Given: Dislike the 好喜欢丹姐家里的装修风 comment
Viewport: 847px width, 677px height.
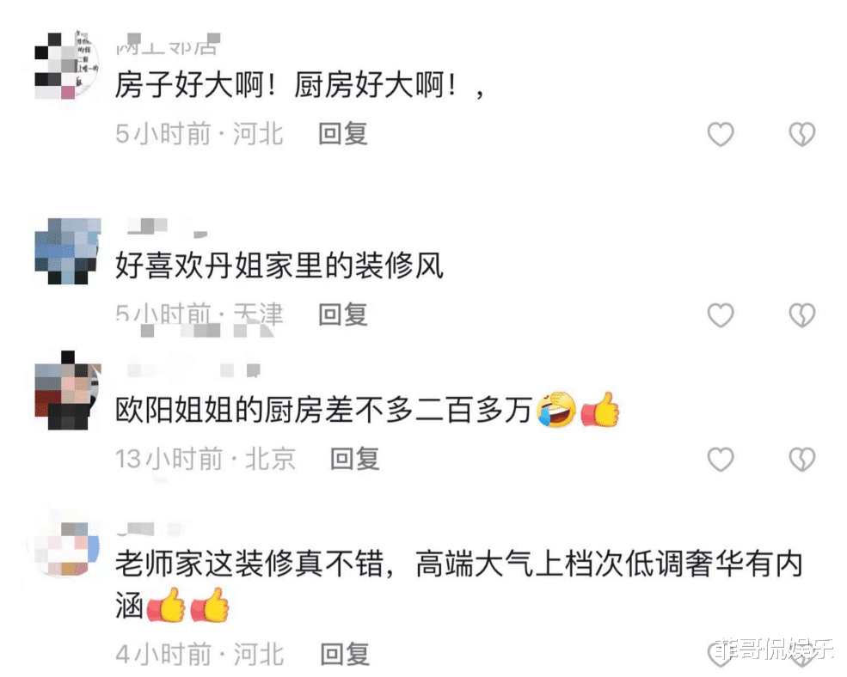Looking at the screenshot, I should (802, 314).
